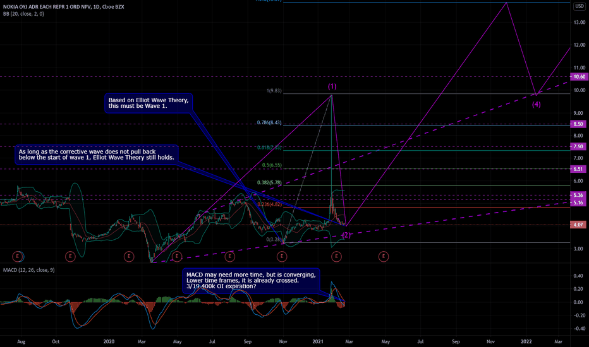The image size is (589, 347).
Task: Click the 2022 label on the time axis
Action: [526, 341]
